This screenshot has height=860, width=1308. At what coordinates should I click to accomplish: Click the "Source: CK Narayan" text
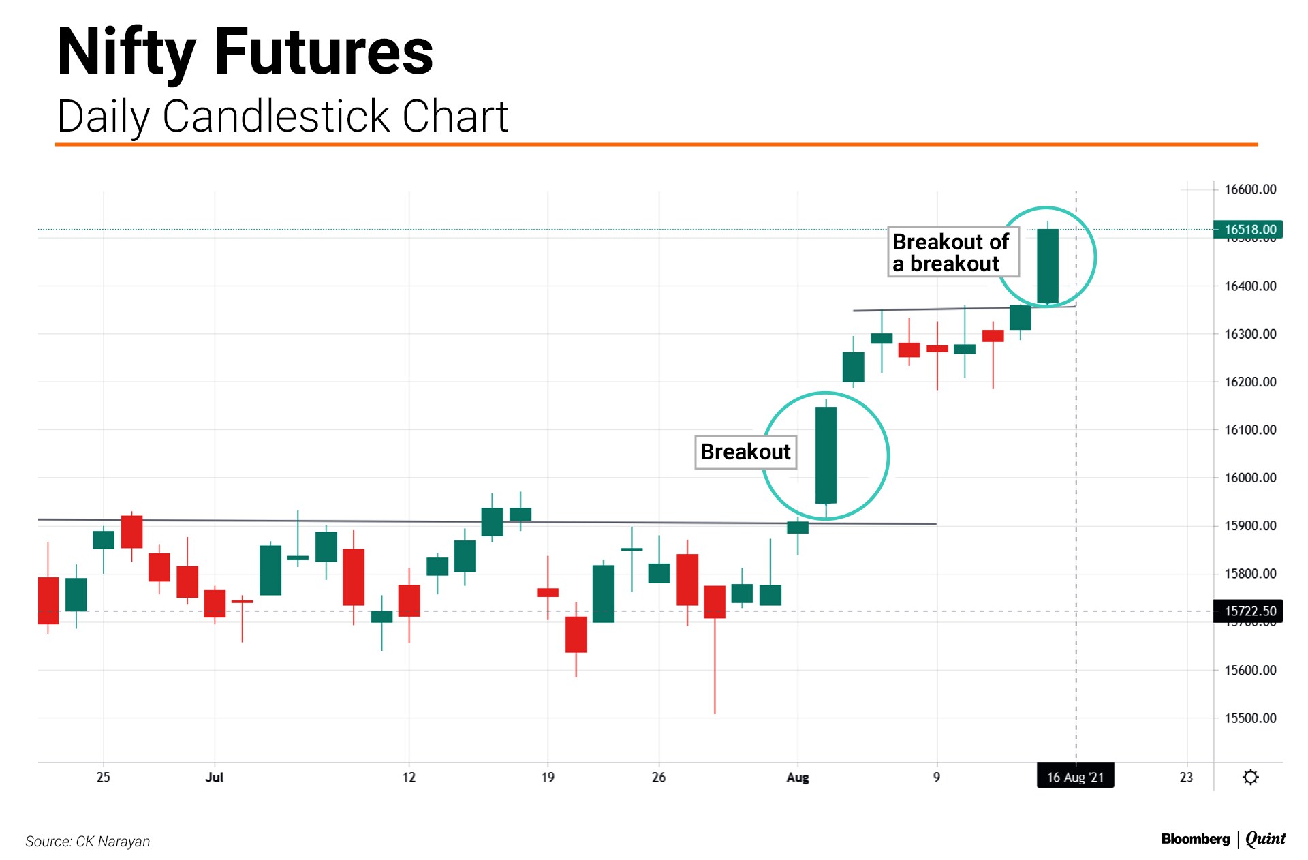[88, 842]
